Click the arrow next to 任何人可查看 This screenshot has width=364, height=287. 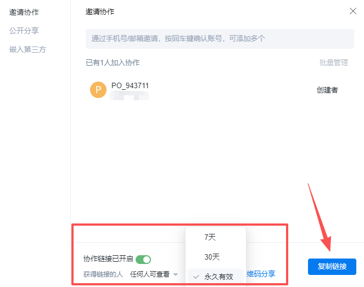point(176,274)
